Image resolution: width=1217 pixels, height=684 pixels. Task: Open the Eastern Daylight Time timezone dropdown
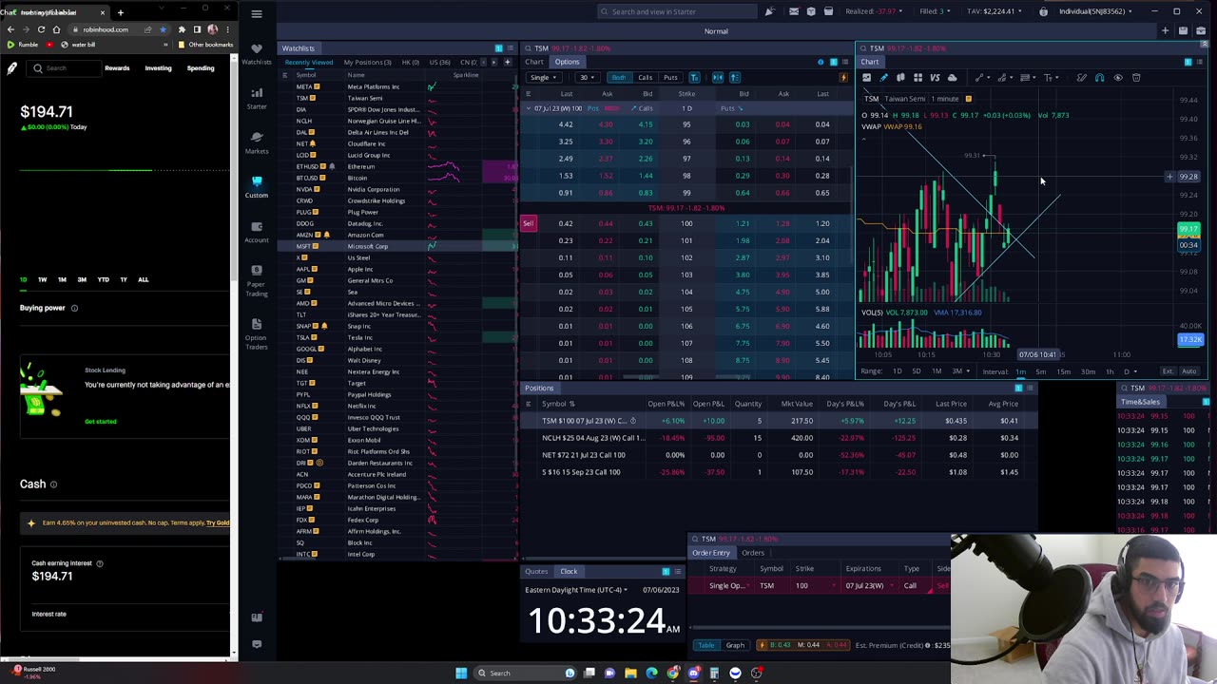pos(576,590)
